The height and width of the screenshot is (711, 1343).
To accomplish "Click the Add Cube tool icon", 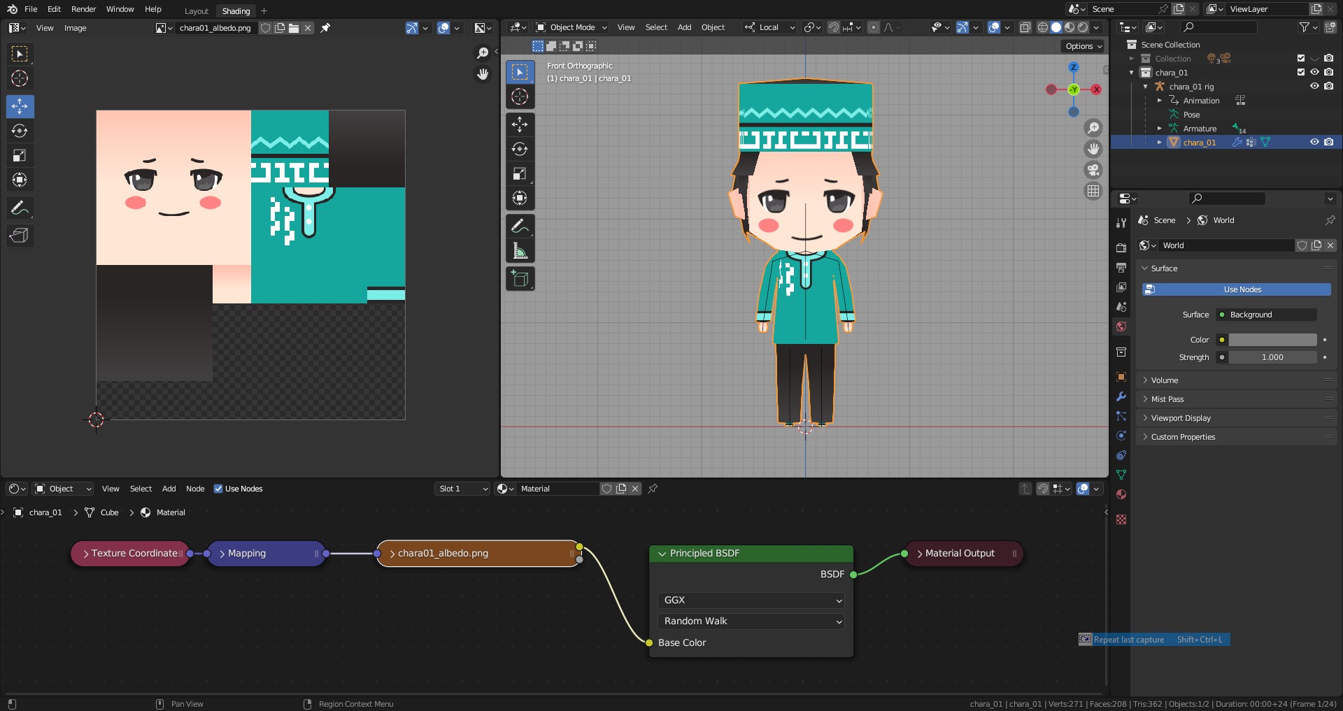I will point(520,279).
